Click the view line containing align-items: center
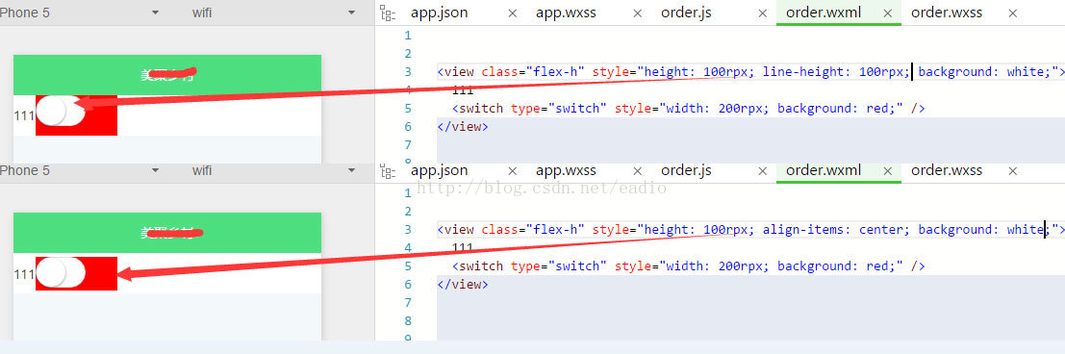Screen dimensions: 1065x354 (750, 230)
